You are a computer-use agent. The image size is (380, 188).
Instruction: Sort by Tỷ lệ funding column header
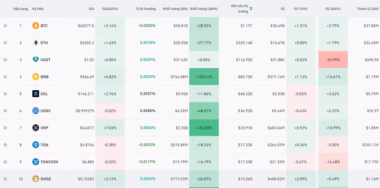tap(145, 8)
